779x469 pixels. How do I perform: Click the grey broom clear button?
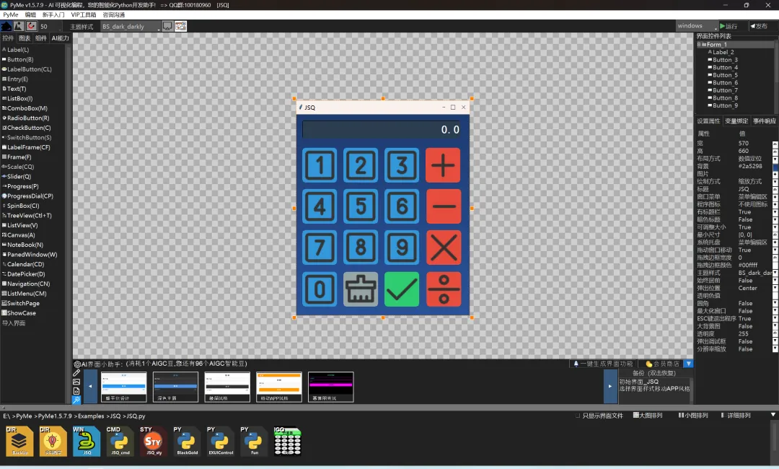pos(361,289)
